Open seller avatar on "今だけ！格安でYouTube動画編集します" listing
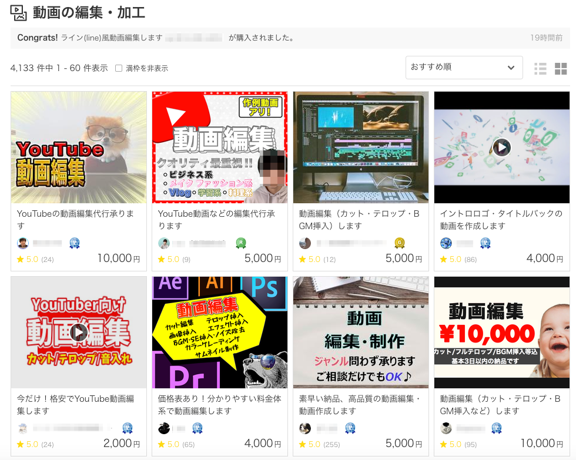This screenshot has height=460, width=576. click(x=23, y=428)
